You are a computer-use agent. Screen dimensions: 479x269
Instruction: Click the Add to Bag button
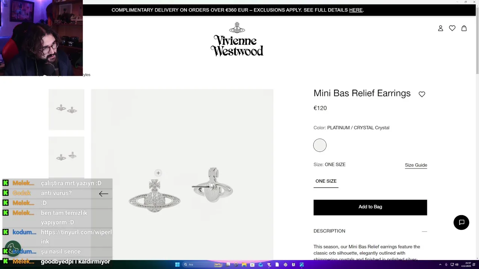(x=370, y=207)
